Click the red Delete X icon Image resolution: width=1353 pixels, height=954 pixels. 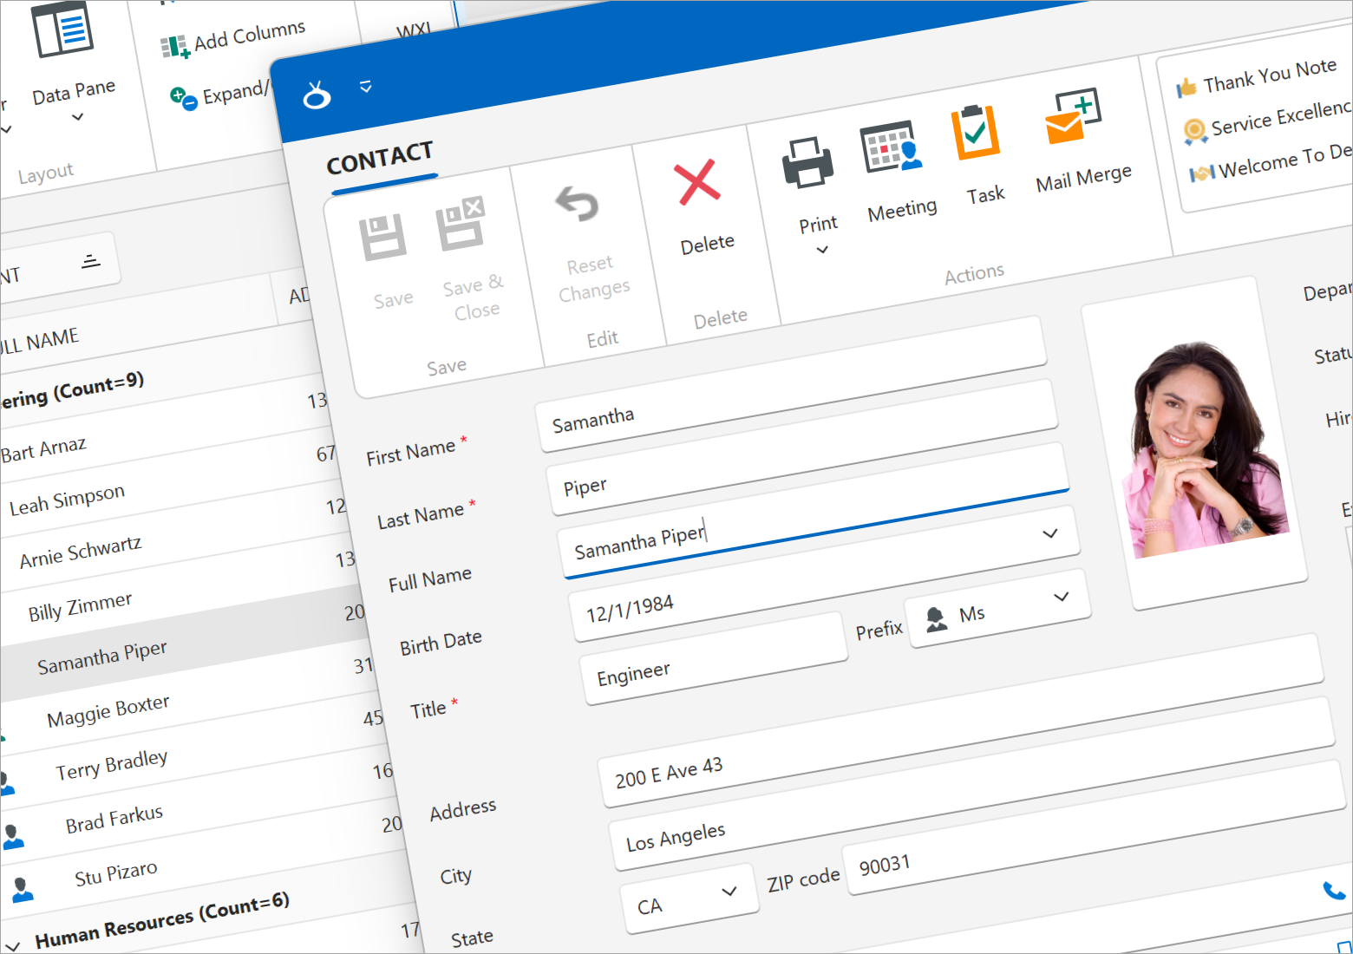click(x=697, y=181)
